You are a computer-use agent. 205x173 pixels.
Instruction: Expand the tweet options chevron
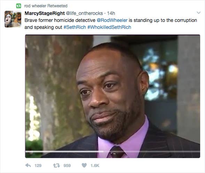[199, 13]
